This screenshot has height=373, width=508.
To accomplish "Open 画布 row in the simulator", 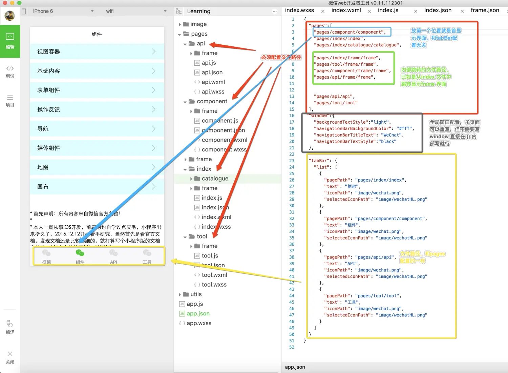I will pyautogui.click(x=97, y=187).
